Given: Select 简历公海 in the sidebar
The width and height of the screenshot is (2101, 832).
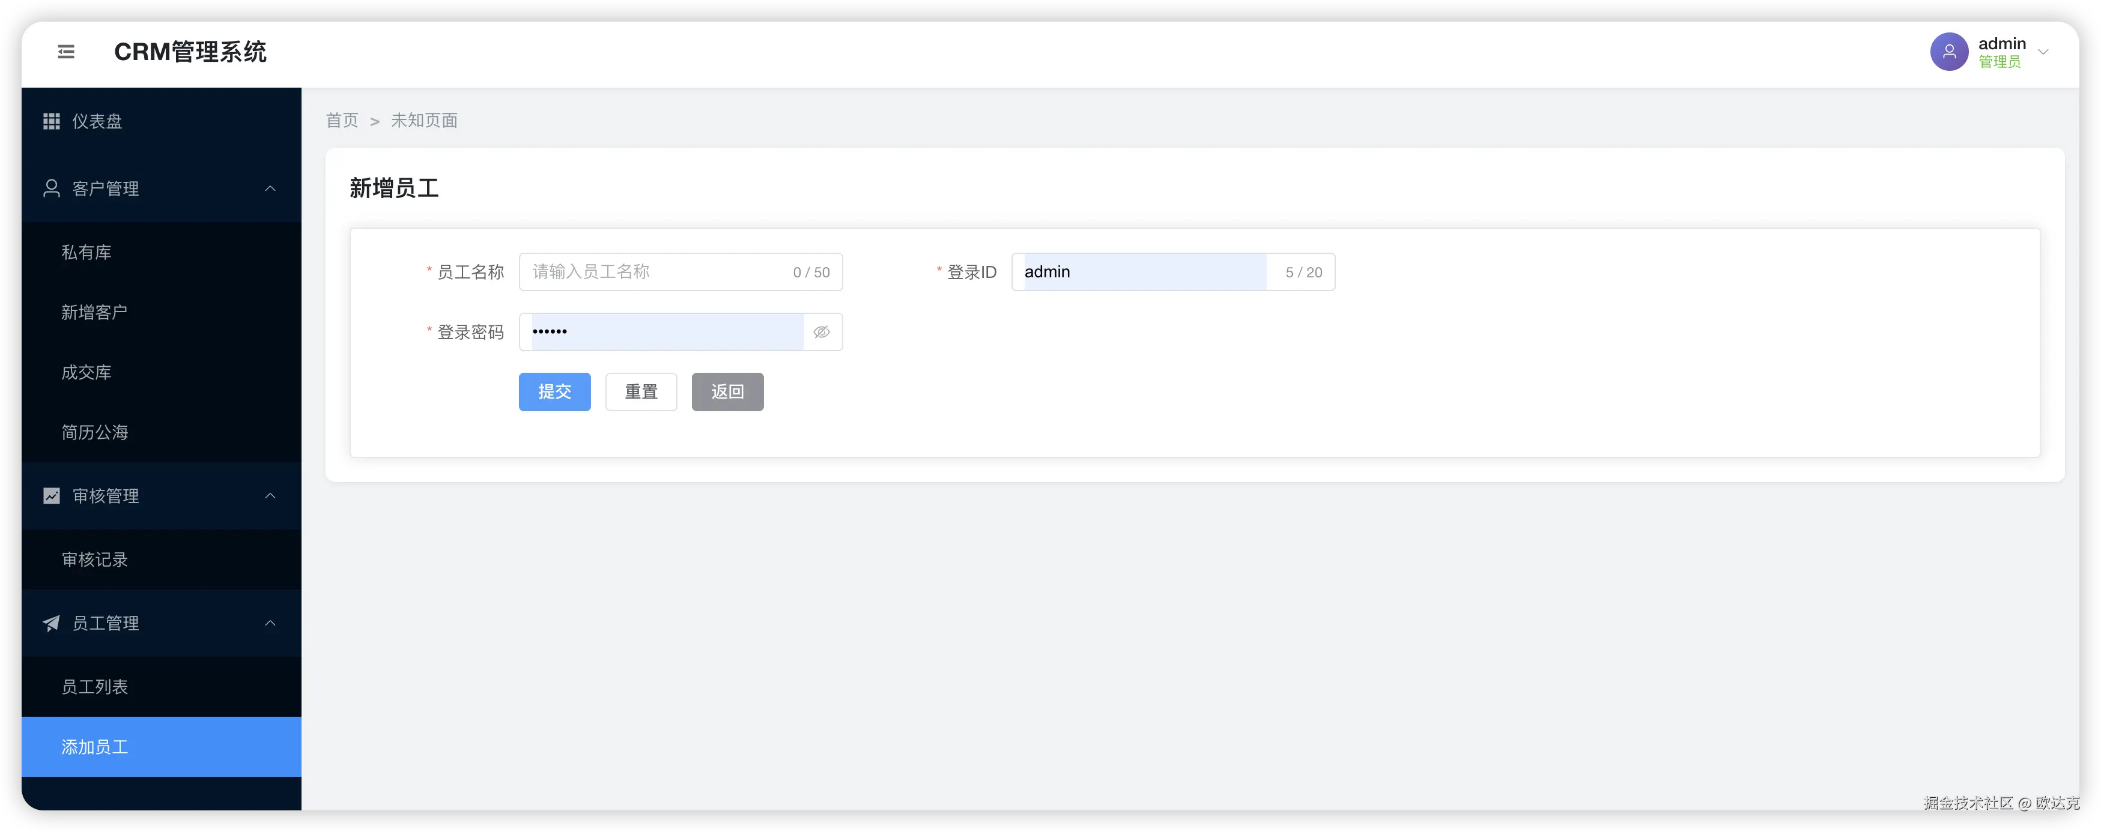Looking at the screenshot, I should click(95, 433).
